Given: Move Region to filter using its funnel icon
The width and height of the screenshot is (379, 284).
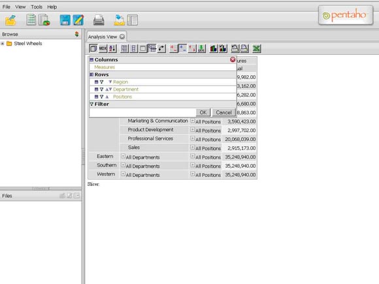Looking at the screenshot, I should click(x=101, y=82).
